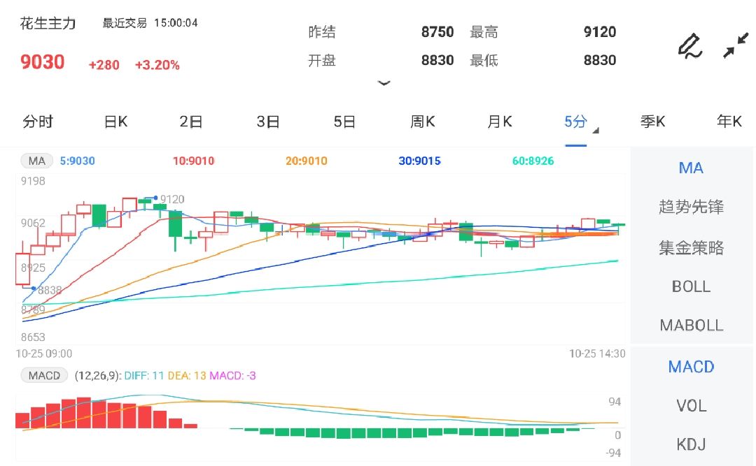Click the MACD indicator pill label

click(44, 375)
